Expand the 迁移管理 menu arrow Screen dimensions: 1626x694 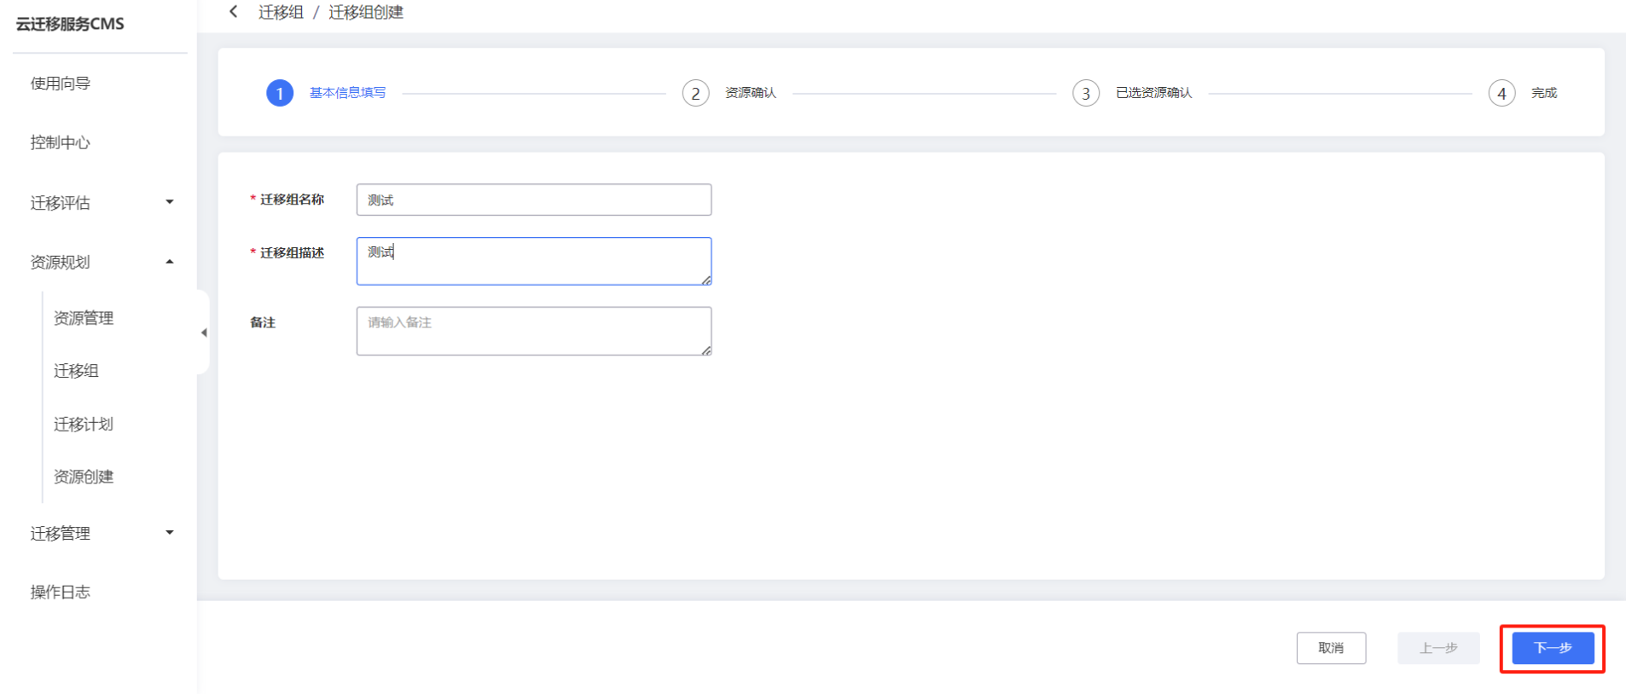(170, 533)
